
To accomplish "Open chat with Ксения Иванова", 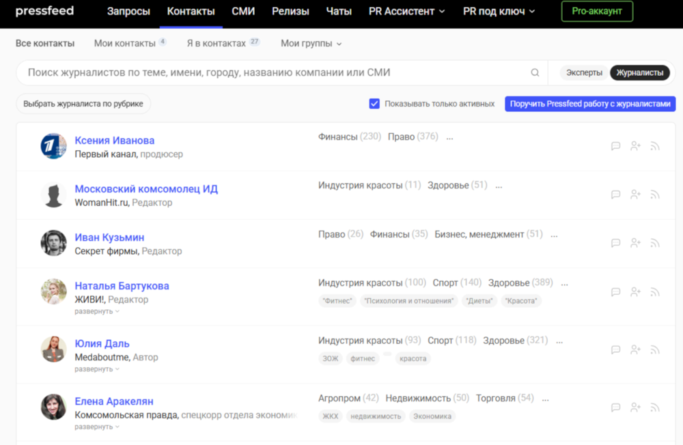I will point(615,146).
